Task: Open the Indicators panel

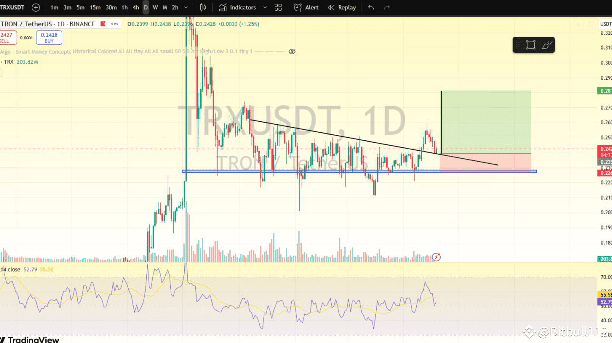Action: [243, 7]
